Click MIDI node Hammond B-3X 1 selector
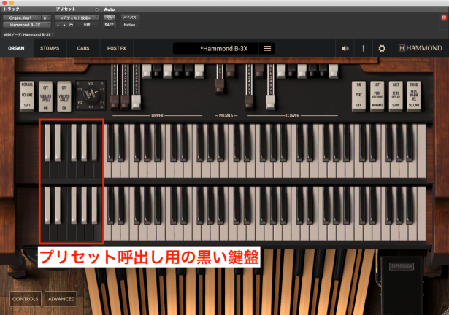 click(x=28, y=34)
